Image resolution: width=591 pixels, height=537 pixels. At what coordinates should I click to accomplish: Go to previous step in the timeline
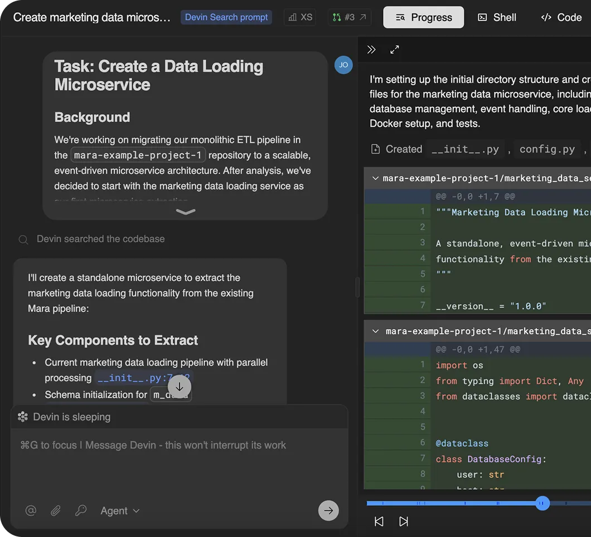pos(379,521)
